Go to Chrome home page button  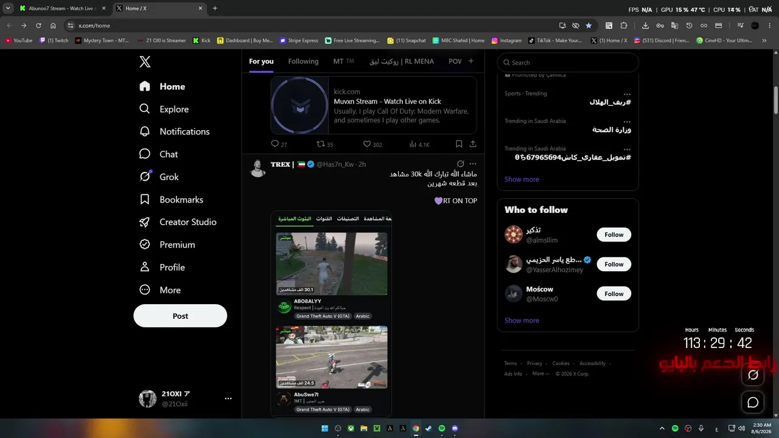click(53, 26)
